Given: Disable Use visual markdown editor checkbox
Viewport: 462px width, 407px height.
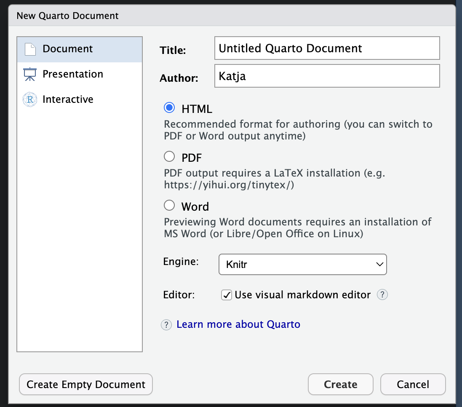Looking at the screenshot, I should (x=227, y=295).
